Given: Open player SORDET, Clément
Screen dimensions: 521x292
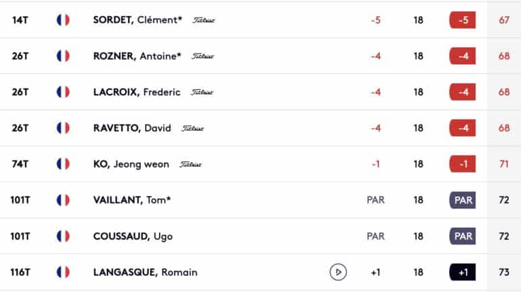Looking at the screenshot, I should tap(137, 20).
